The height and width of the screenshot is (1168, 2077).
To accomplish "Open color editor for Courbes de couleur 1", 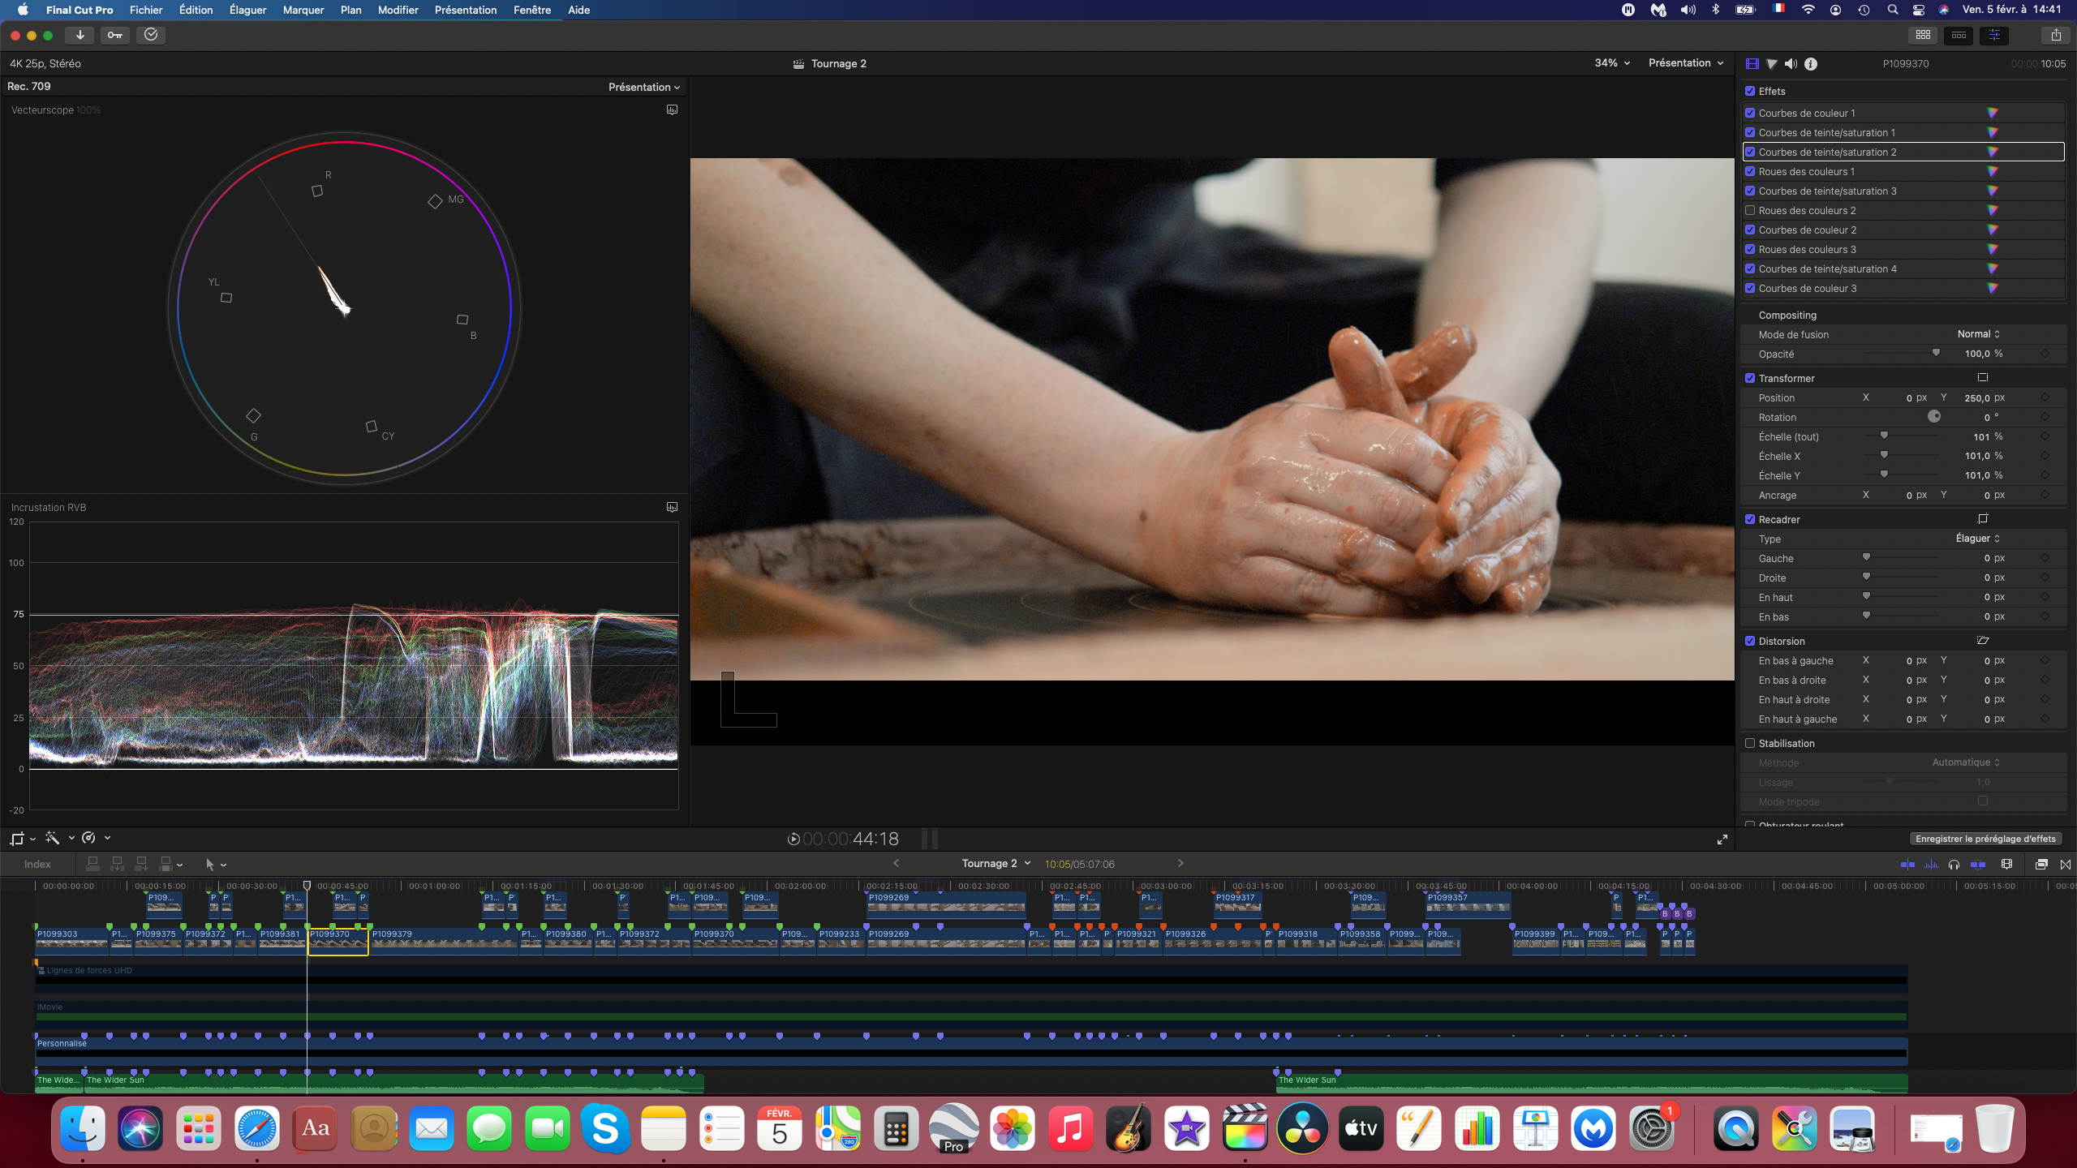I will point(1993,113).
